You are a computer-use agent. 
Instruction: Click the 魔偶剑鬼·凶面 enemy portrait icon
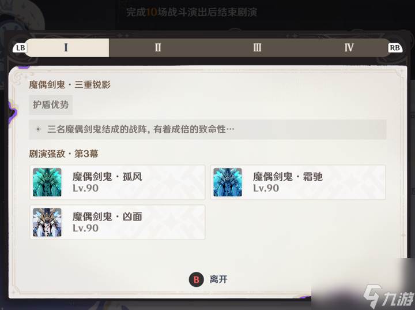(47, 222)
